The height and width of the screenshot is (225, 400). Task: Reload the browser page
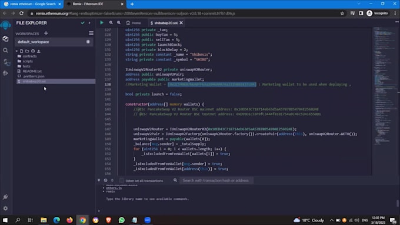click(21, 14)
